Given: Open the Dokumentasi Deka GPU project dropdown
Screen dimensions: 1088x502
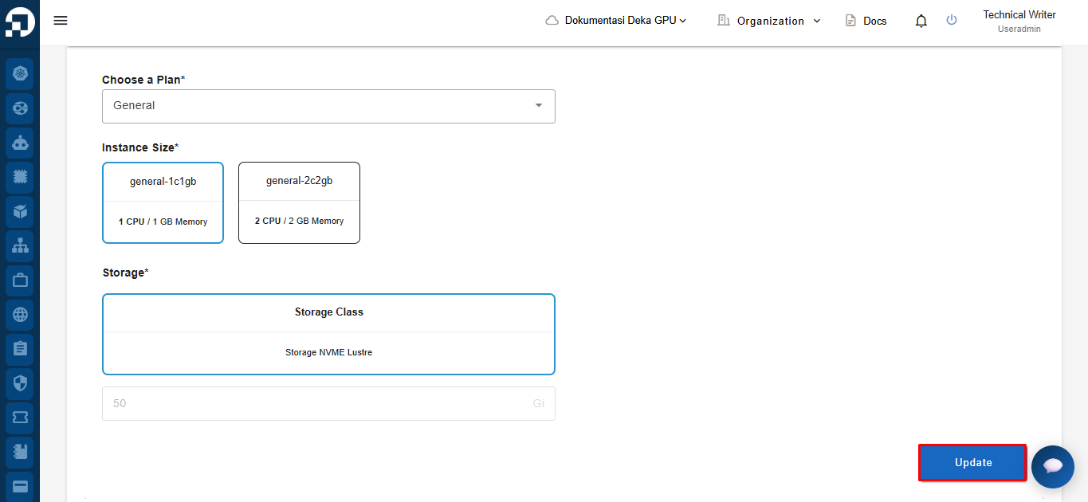Looking at the screenshot, I should (x=616, y=21).
